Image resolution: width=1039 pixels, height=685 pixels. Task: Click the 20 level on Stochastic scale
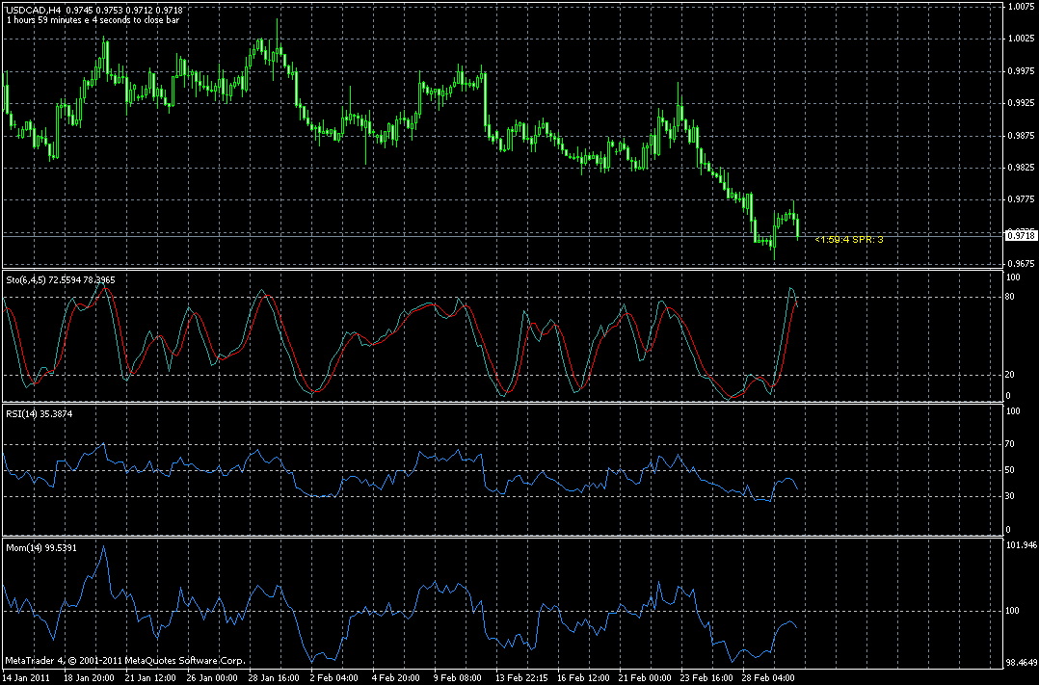(x=1010, y=375)
